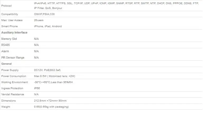Click the Smart Phone label
Viewport: 203px width, 115px height.
(x=10, y=26)
